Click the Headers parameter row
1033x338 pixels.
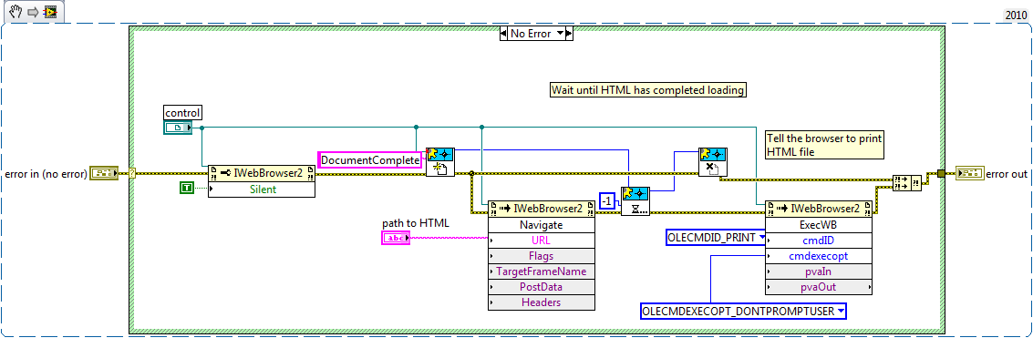pos(542,302)
